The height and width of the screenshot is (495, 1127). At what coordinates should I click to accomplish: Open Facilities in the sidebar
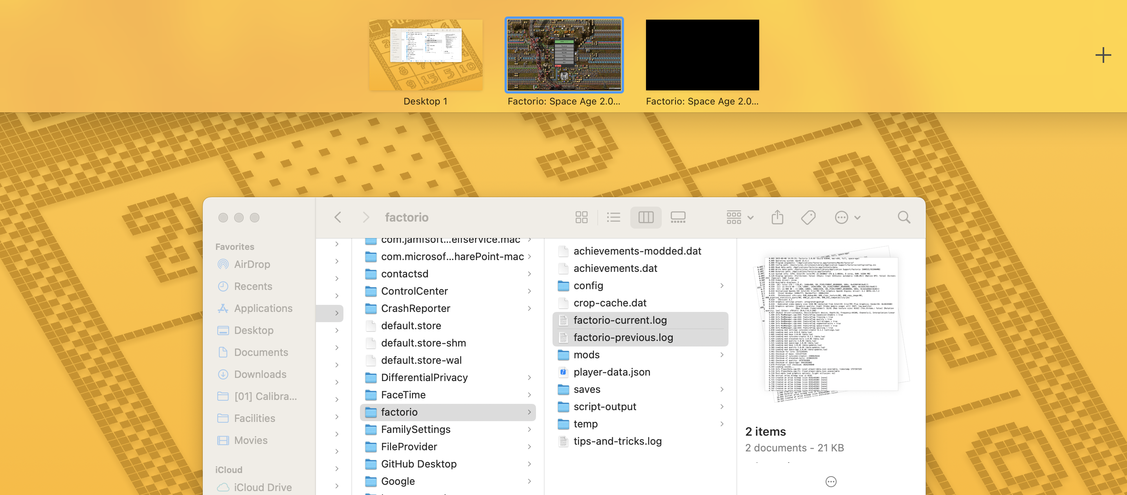pos(246,418)
